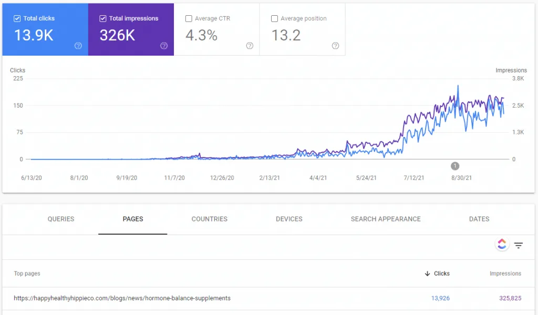Go to the Dates tab
The image size is (538, 315).
click(x=479, y=219)
